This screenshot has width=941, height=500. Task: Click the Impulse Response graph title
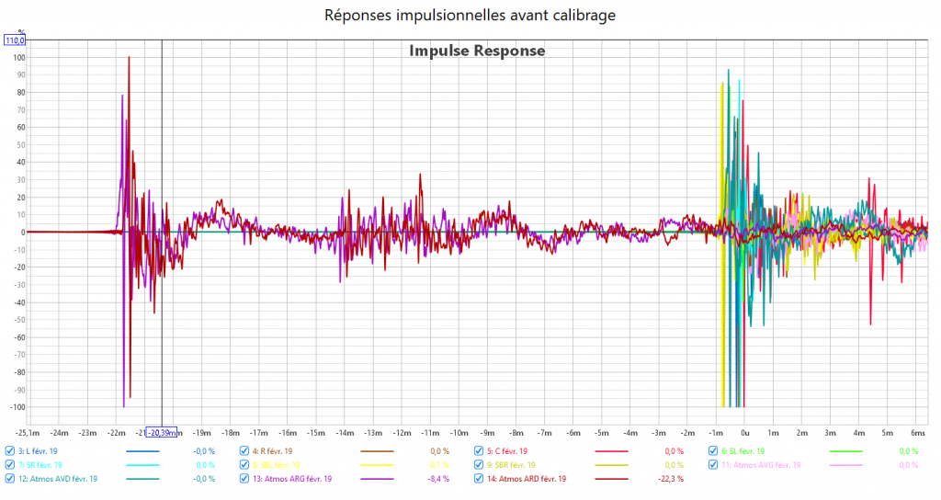[x=477, y=51]
